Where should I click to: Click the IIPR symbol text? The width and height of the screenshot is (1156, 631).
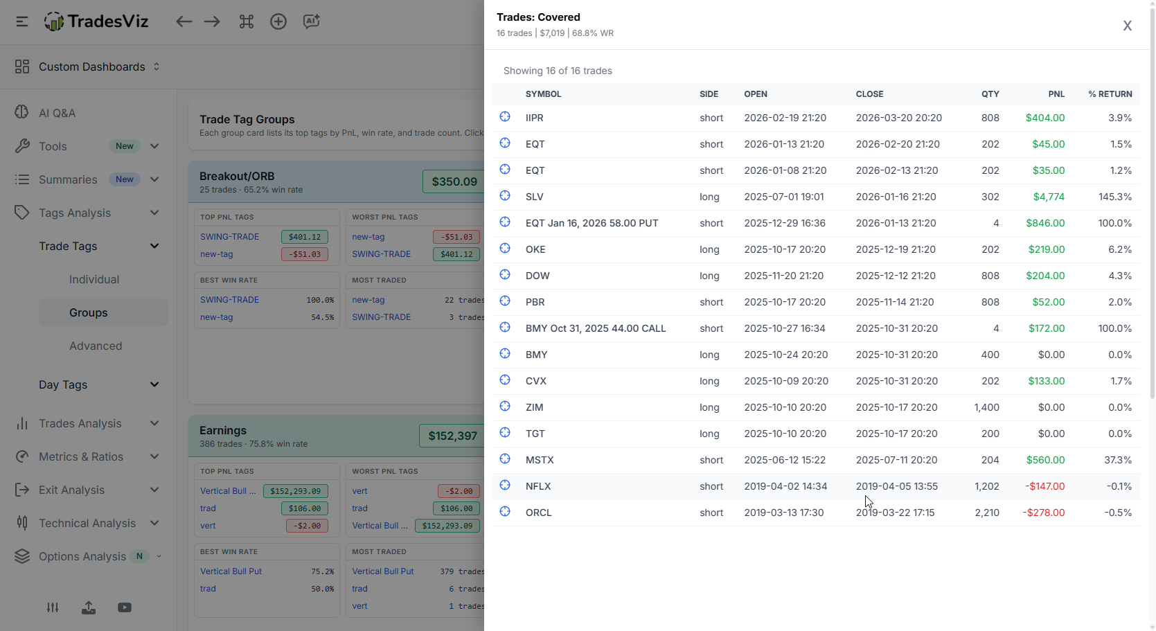(x=534, y=118)
